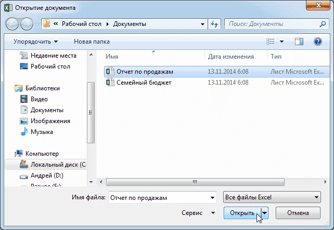Screen dimensions: 334x230
Task: Click the change view icon
Action: (x=271, y=41)
